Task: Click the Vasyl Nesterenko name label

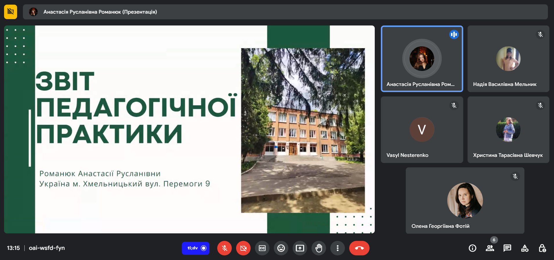Action: tap(407, 155)
